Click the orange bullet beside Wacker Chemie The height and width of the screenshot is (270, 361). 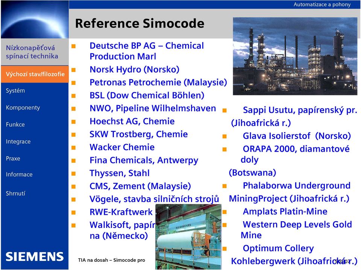click(73, 148)
